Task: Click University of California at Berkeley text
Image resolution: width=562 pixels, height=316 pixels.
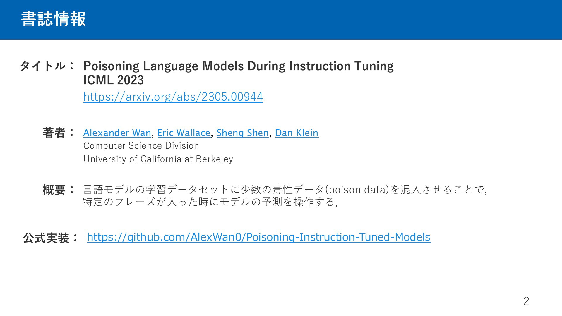Action: [x=158, y=159]
